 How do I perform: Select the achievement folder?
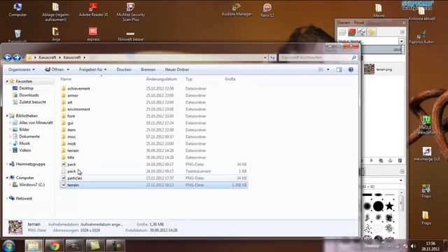click(78, 89)
